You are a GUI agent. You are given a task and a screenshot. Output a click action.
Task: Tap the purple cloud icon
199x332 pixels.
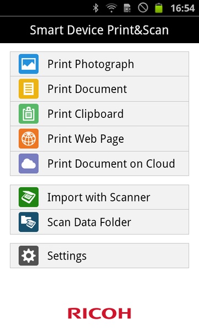[x=29, y=163]
